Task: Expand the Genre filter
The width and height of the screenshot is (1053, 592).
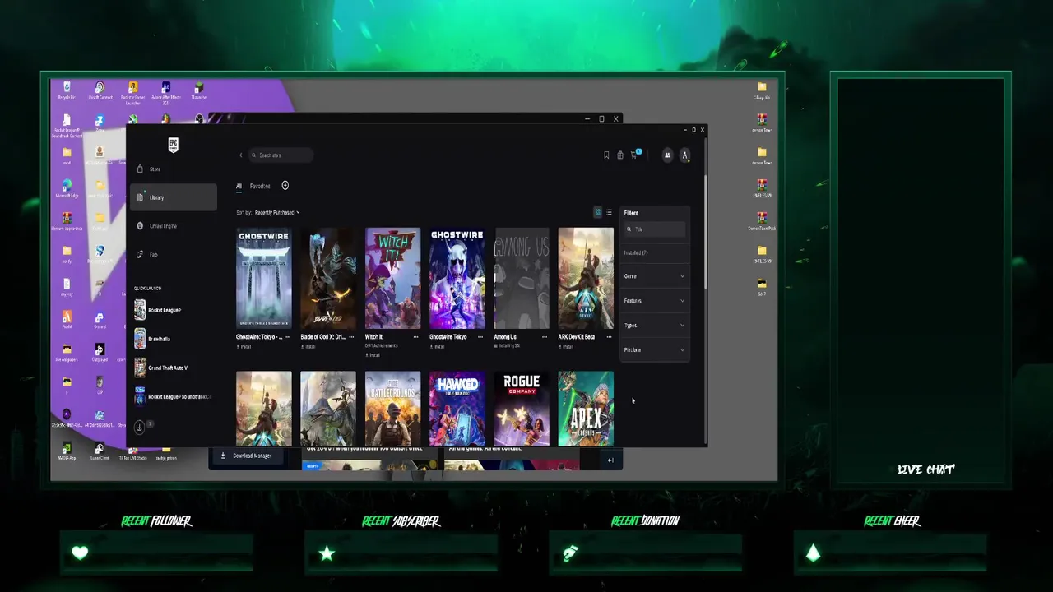Action: click(655, 276)
